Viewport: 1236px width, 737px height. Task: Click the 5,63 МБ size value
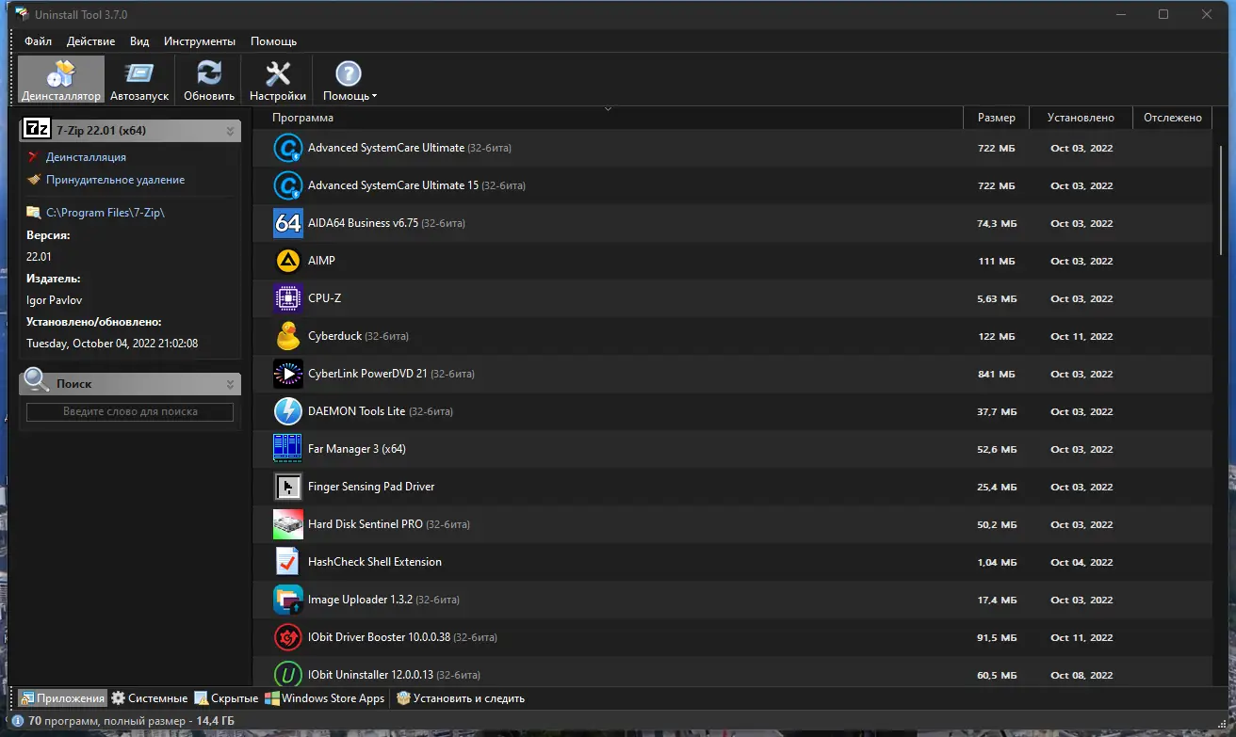[x=997, y=298]
